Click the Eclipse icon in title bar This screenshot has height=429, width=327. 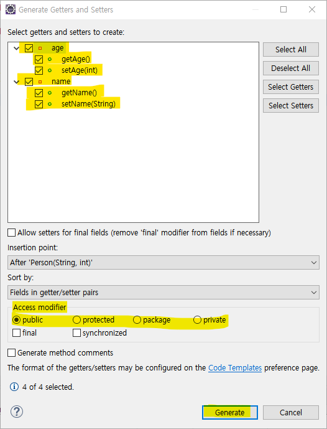tap(11, 9)
